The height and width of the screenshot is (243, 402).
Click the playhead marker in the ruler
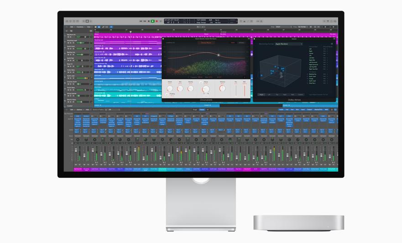tap(131, 32)
